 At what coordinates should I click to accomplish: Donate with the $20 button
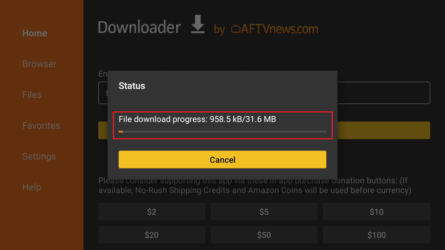point(152,235)
